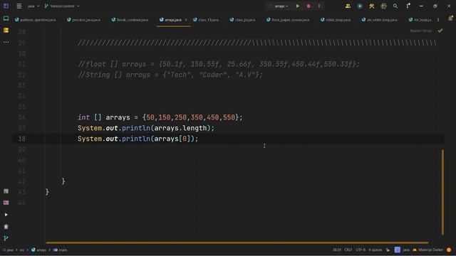Switch to the Rock_paper_scissor.java tab
The width and height of the screenshot is (456, 256).
(x=288, y=20)
